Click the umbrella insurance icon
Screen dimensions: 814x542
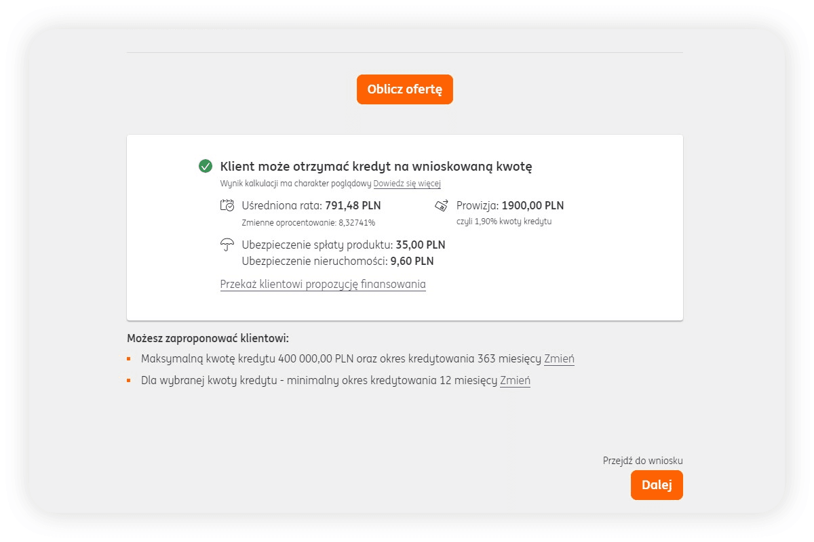(227, 245)
